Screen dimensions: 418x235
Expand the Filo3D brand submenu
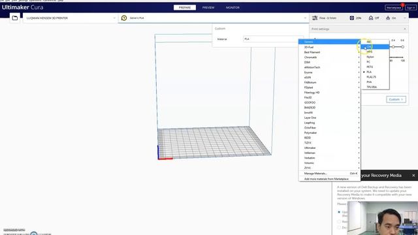[329, 97]
